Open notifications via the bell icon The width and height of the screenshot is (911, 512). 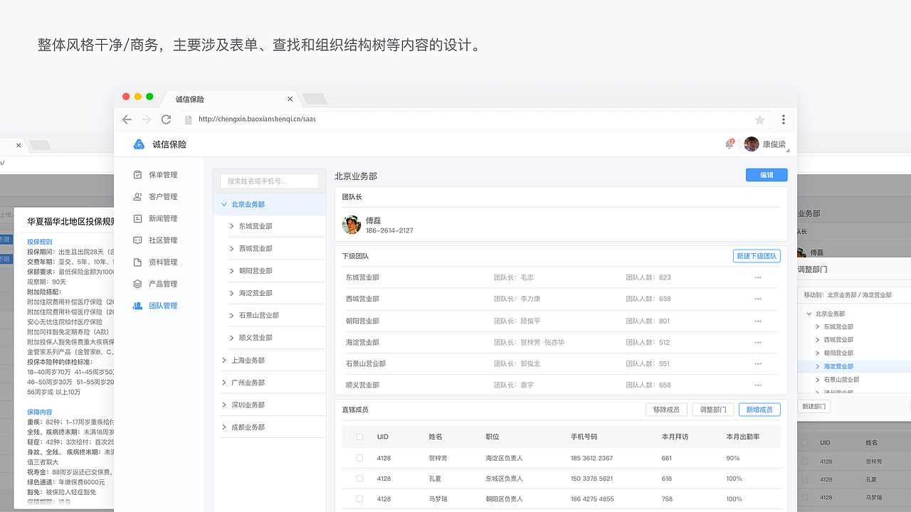728,144
